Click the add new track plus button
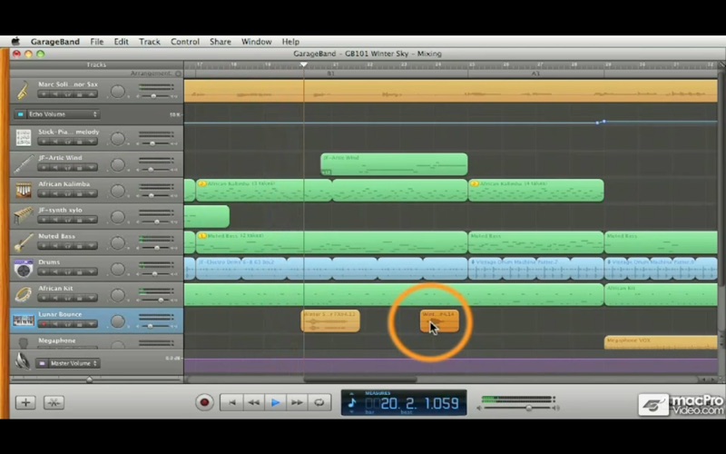 25,402
